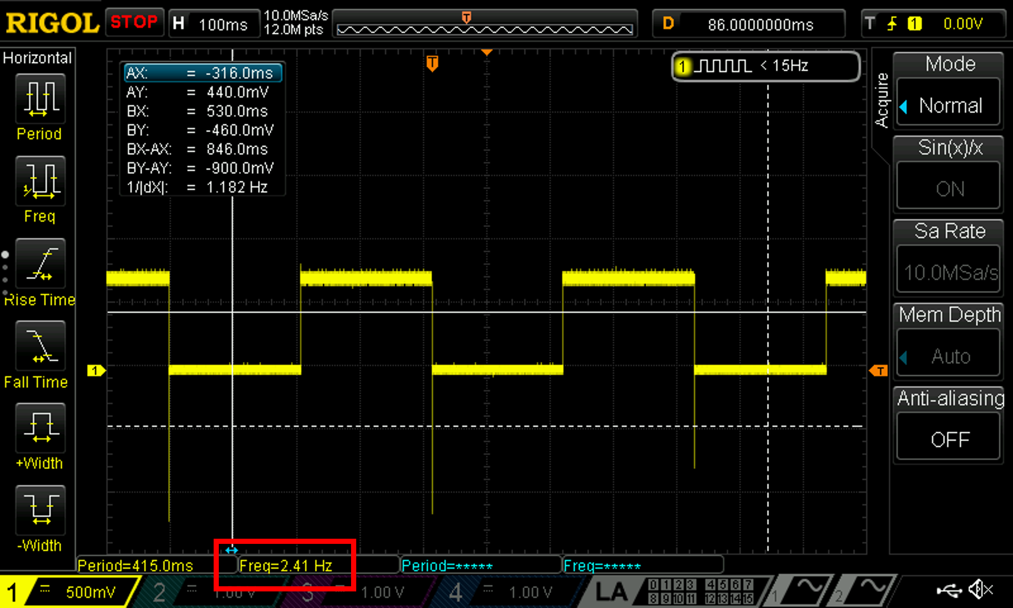Viewport: 1013px width, 608px height.
Task: Select the Freq measurement icon
Action: tap(40, 181)
